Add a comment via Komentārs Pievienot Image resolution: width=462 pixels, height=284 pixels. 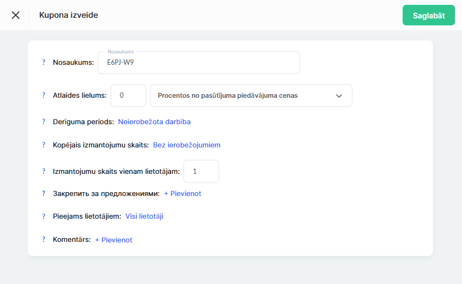[x=113, y=240]
